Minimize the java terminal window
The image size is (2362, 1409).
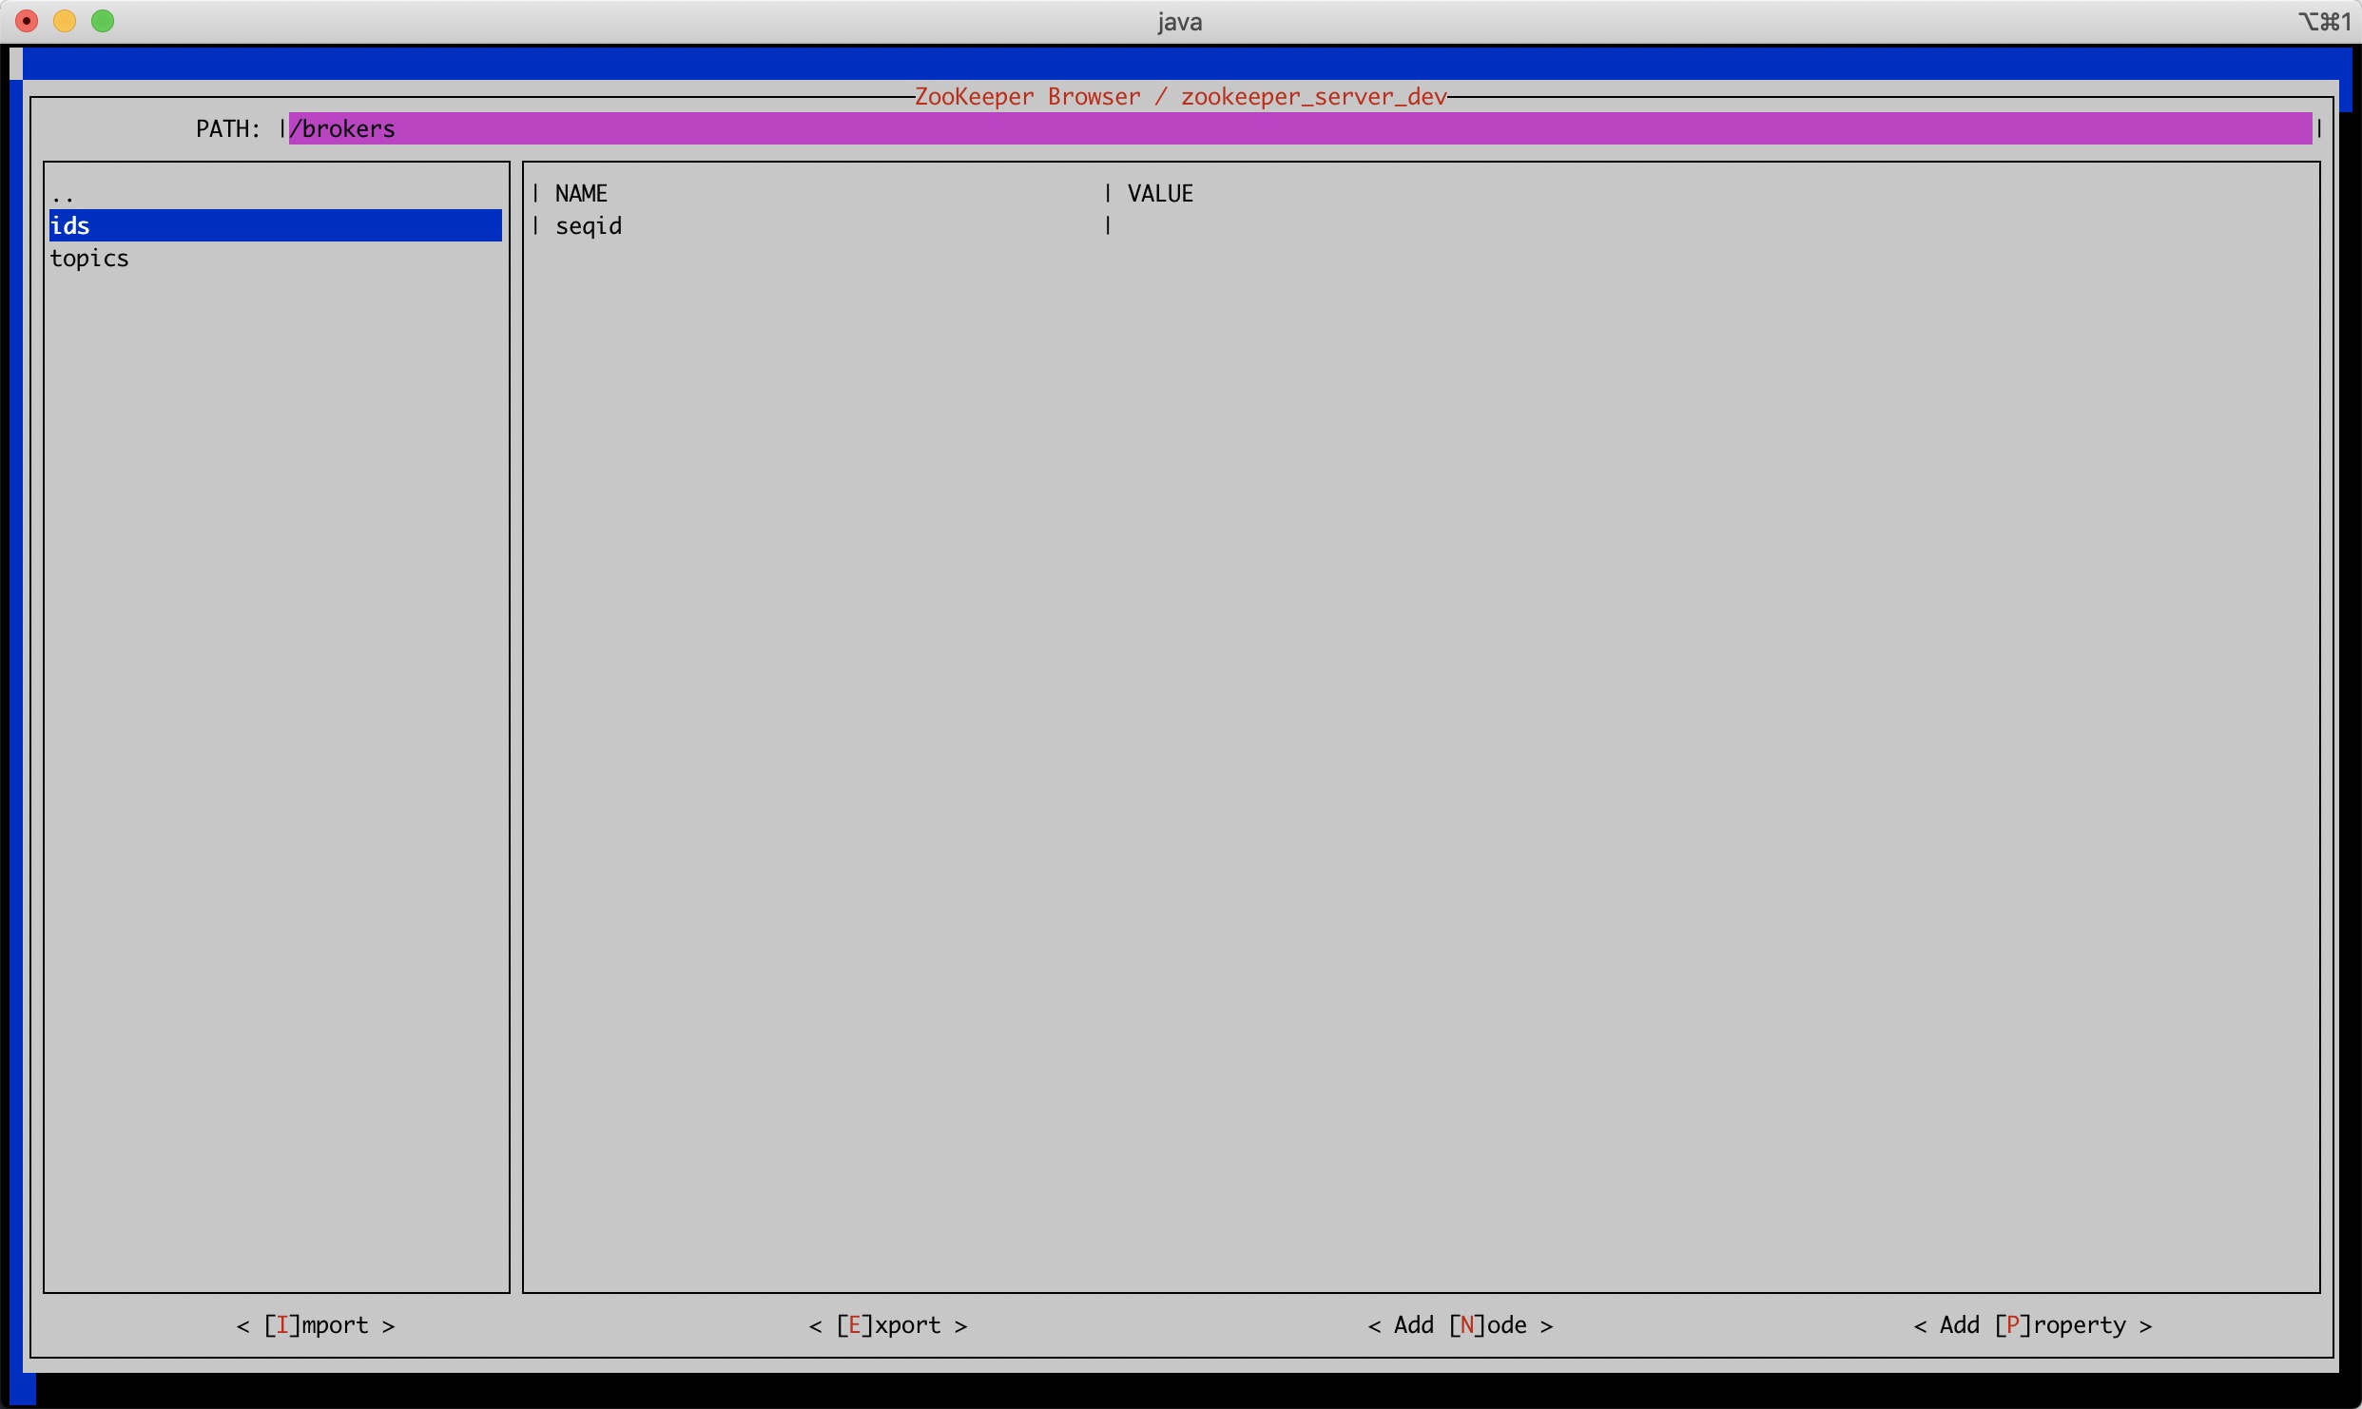65,21
